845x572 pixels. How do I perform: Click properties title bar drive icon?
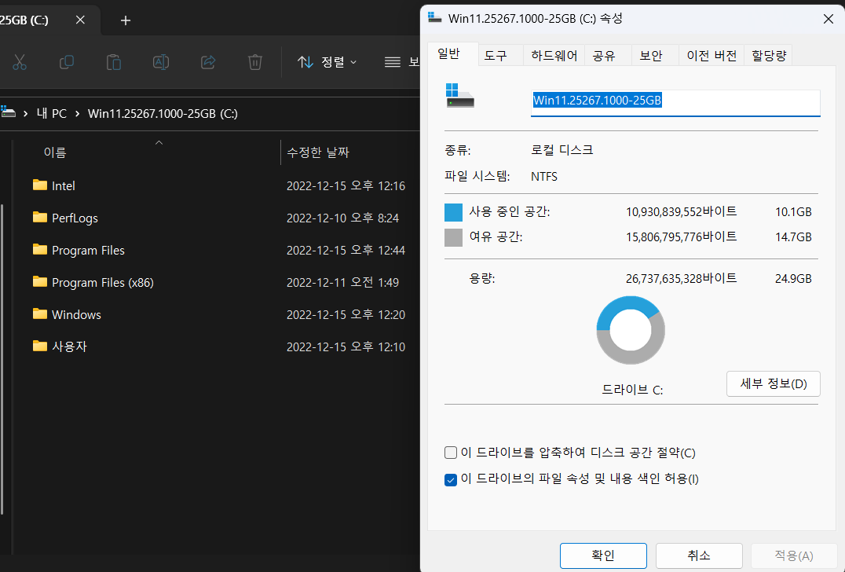(x=435, y=17)
